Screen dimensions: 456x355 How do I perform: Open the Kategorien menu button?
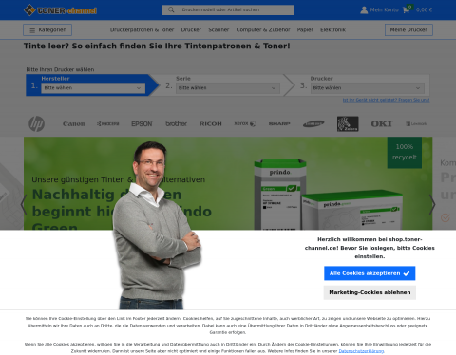47,30
